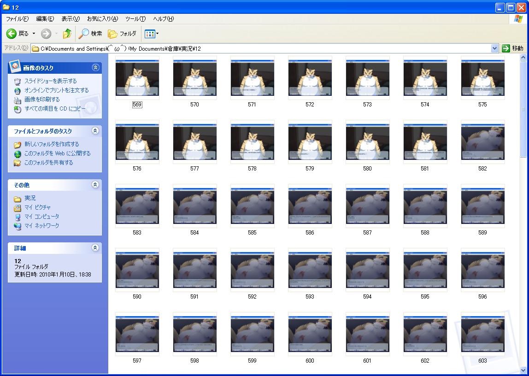This screenshot has width=529, height=376.
Task: Click the file name label 598
Action: (194, 361)
